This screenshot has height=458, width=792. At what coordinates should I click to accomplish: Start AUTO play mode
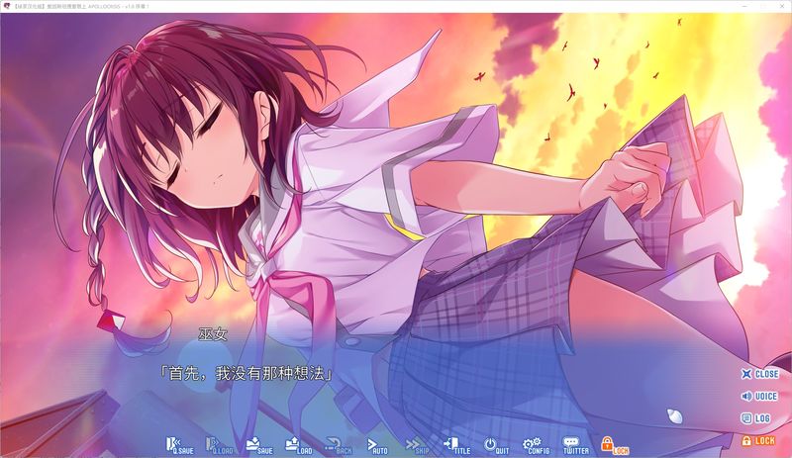(x=376, y=445)
